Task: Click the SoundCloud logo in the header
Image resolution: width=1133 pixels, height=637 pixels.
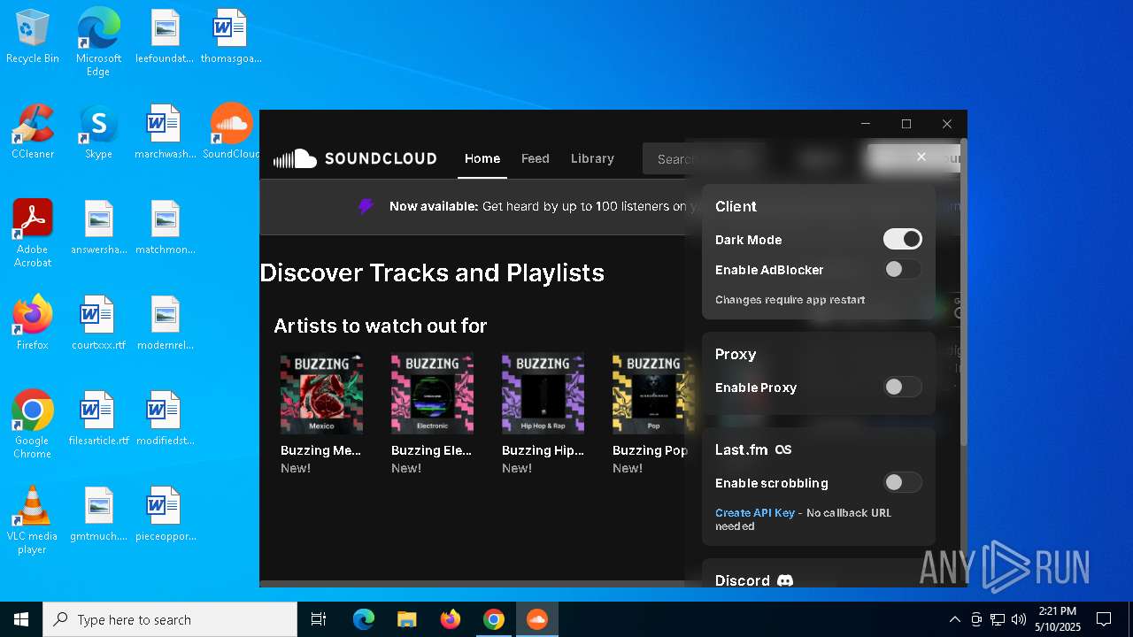Action: [x=355, y=158]
